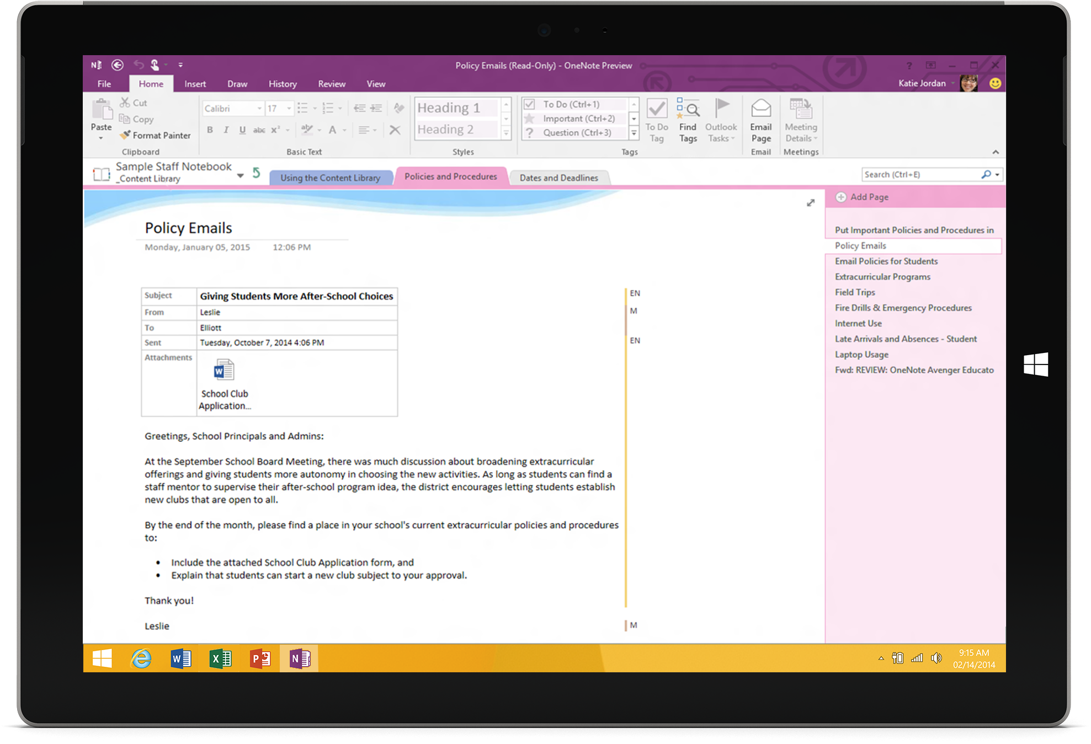1091x744 pixels.
Task: Check the To Do (Ctrl+1) tag
Action: coord(574,104)
